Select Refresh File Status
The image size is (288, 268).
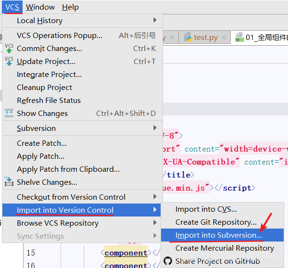(83, 101)
